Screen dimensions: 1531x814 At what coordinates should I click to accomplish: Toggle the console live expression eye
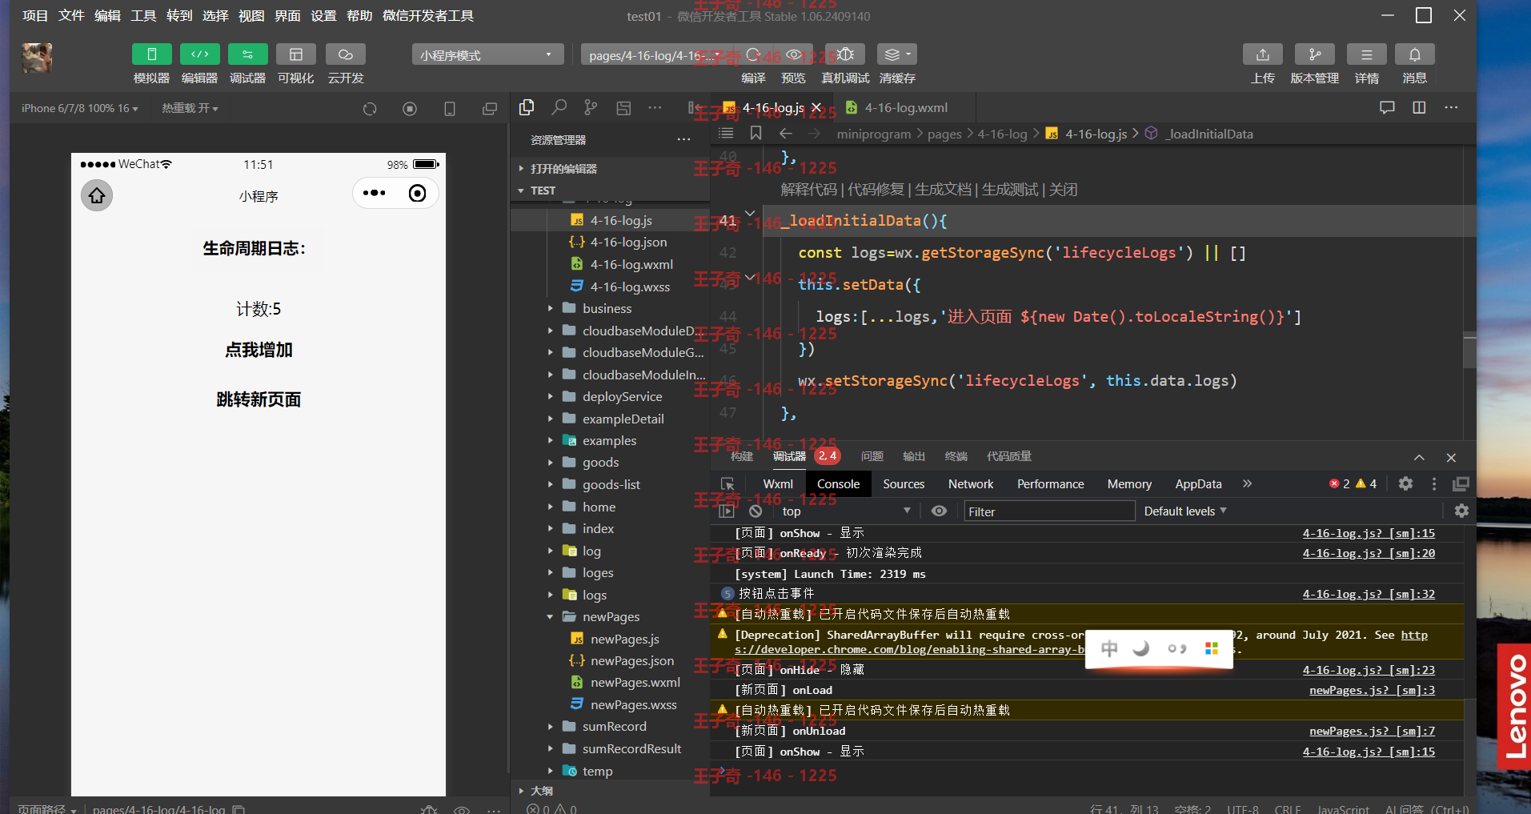pos(939,511)
